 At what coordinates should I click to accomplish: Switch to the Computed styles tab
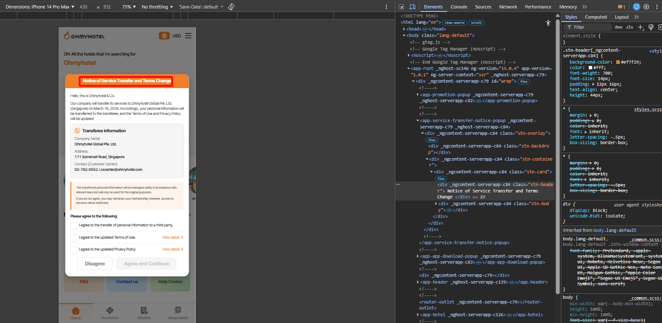pyautogui.click(x=595, y=17)
